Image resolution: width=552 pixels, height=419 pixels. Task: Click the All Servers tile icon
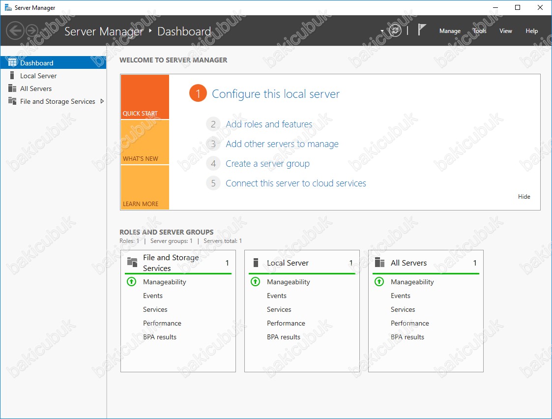click(379, 263)
